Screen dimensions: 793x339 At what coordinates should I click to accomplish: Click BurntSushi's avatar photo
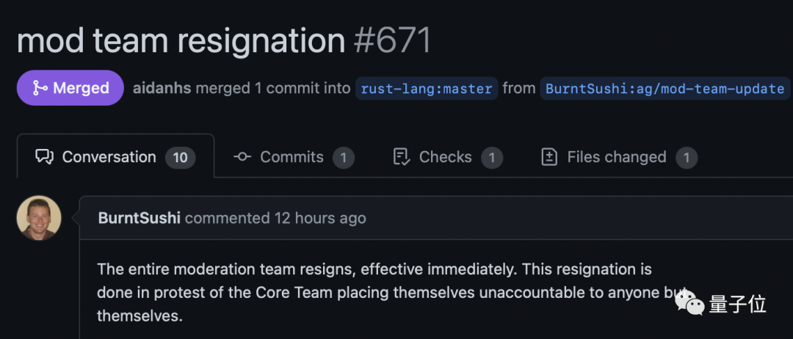[x=39, y=218]
